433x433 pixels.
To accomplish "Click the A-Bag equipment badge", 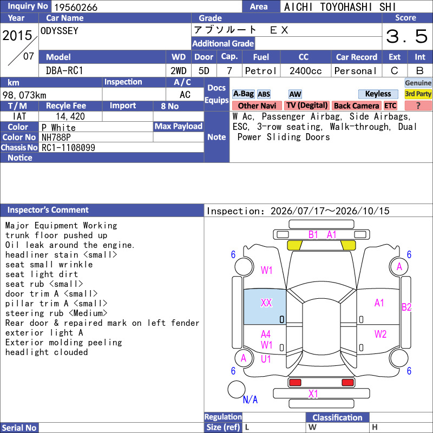I will 243,94.
